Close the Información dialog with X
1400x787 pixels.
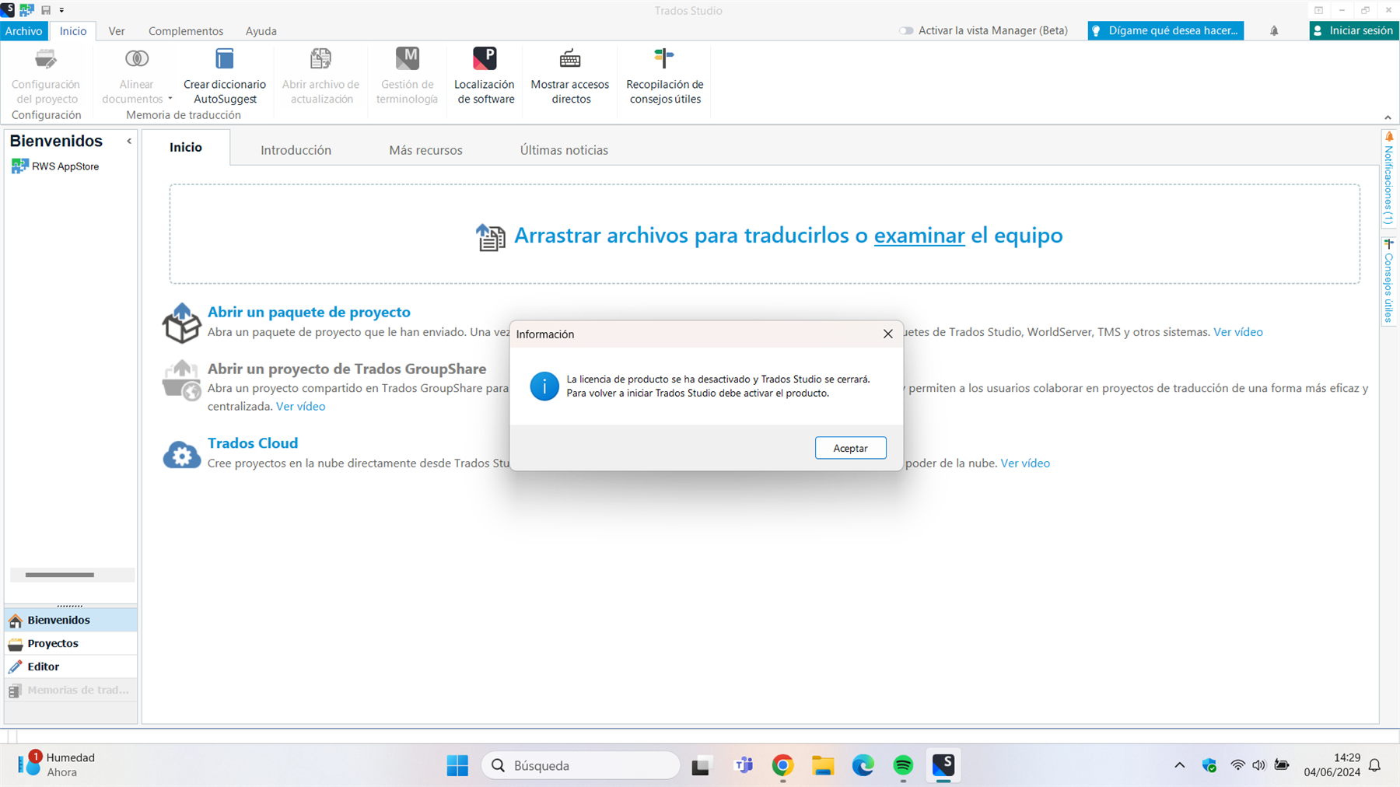887,334
